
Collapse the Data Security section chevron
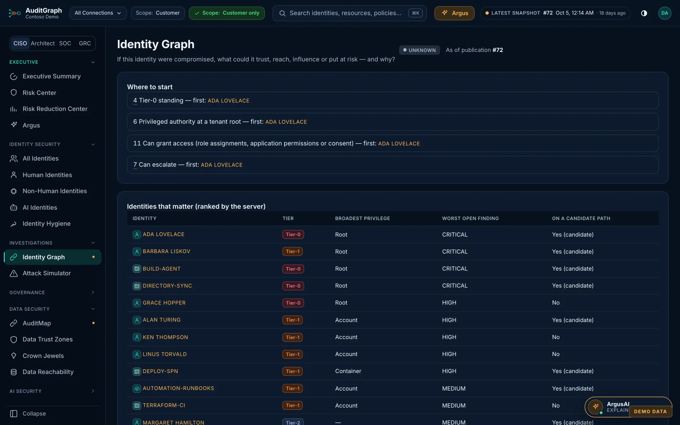(93, 309)
